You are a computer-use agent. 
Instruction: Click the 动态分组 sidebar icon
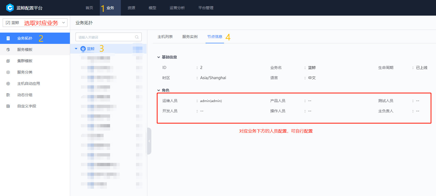tap(8, 95)
